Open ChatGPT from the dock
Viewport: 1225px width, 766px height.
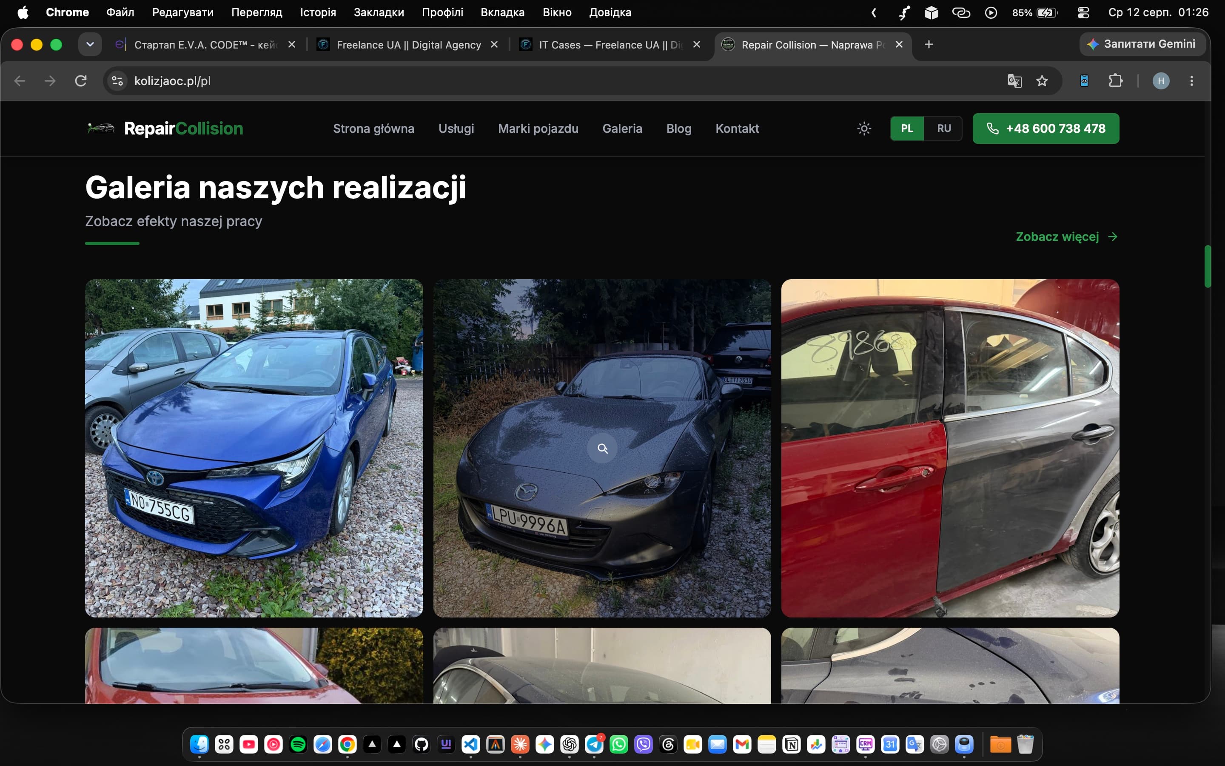(570, 744)
